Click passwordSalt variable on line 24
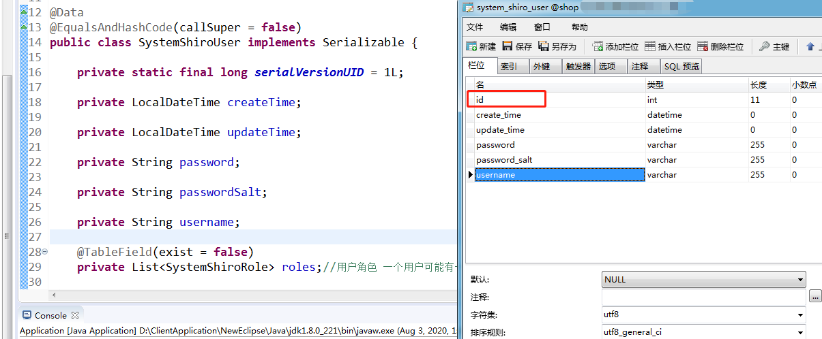 (x=220, y=192)
